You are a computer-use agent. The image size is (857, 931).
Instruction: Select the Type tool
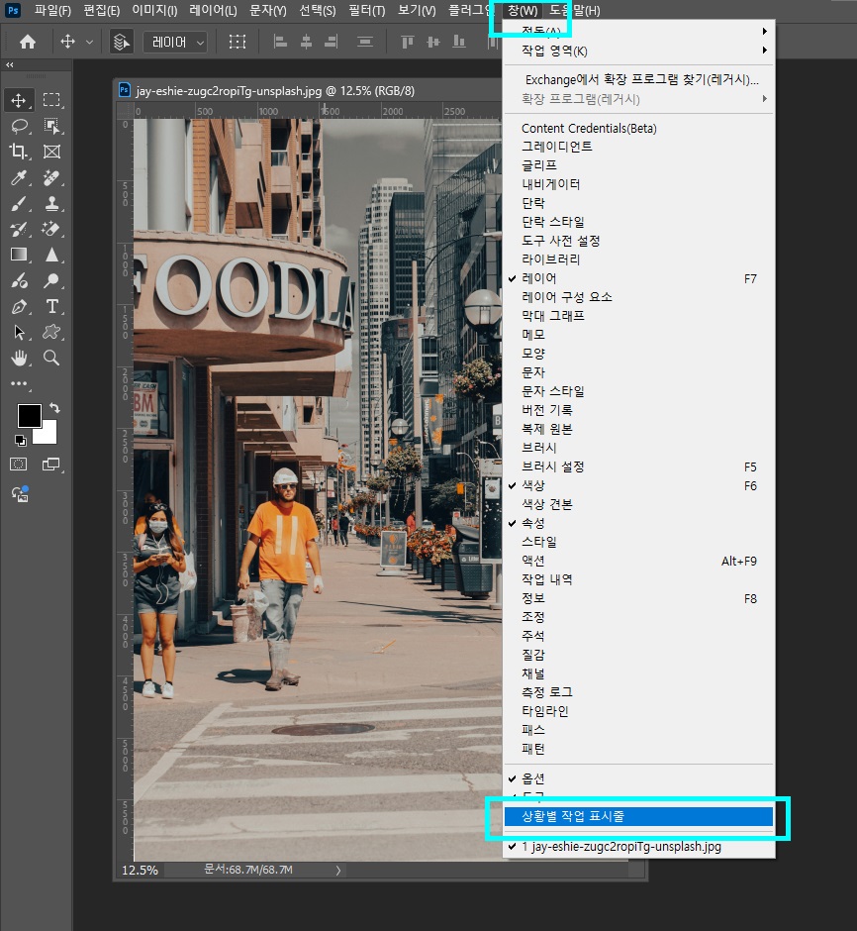point(50,307)
